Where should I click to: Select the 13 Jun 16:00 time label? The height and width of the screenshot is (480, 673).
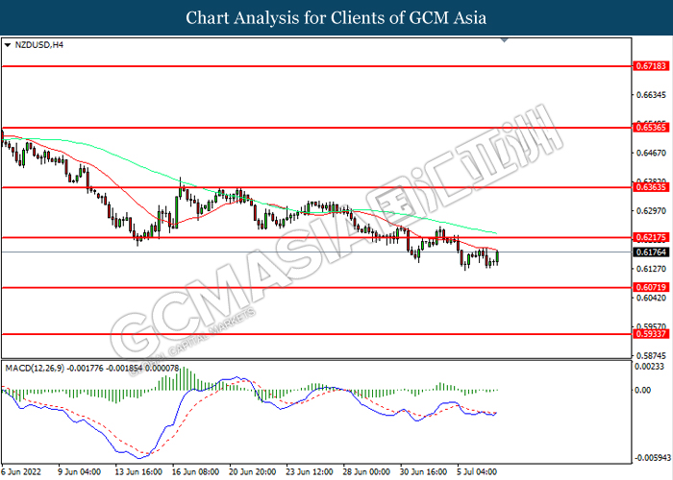[x=138, y=472]
